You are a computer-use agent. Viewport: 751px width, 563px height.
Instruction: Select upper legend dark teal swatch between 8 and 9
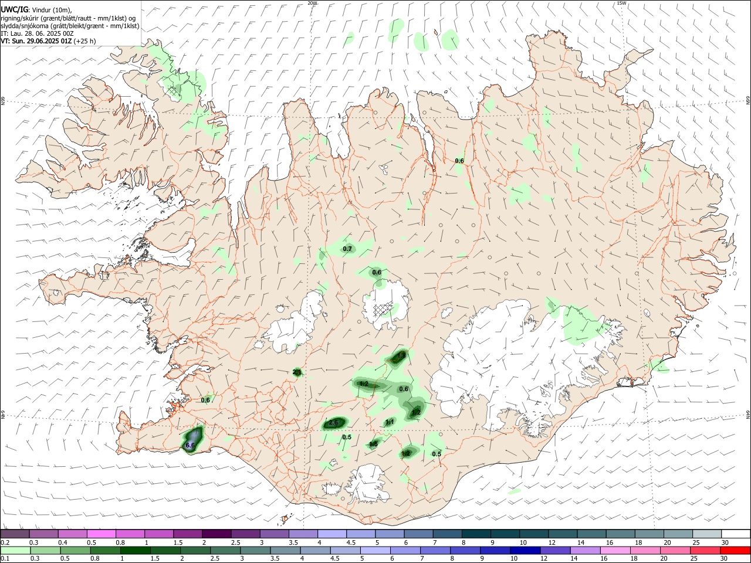(x=476, y=534)
